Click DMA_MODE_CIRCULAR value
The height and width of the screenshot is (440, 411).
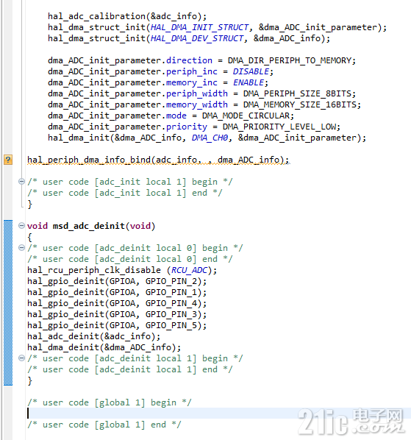point(246,116)
